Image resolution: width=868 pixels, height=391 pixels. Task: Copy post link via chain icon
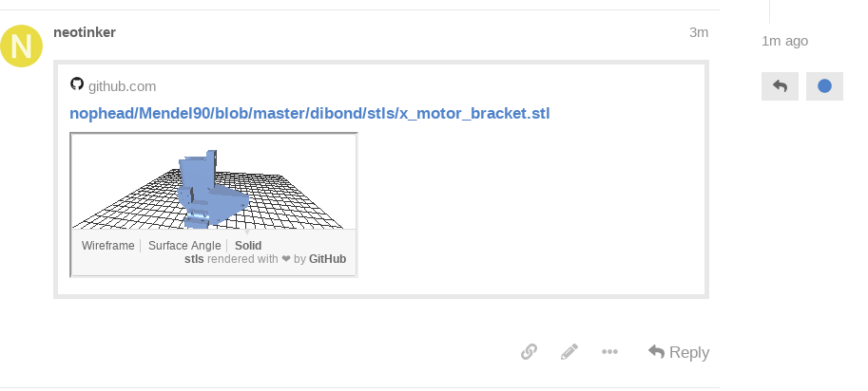529,352
